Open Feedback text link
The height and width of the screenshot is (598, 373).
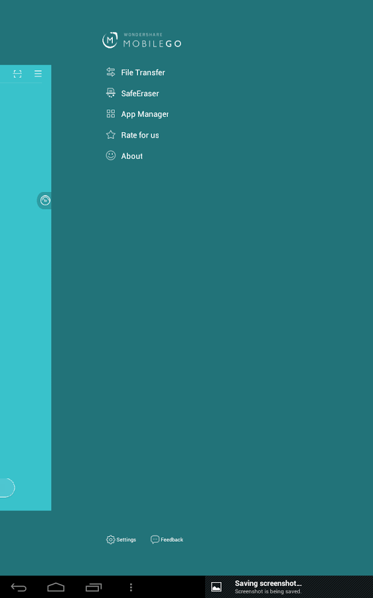172,540
